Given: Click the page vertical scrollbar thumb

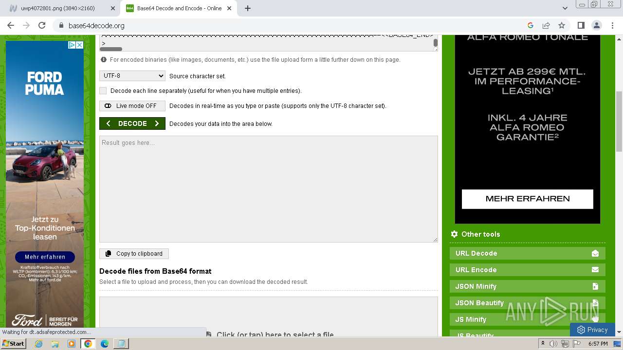Looking at the screenshot, I should [x=619, y=122].
